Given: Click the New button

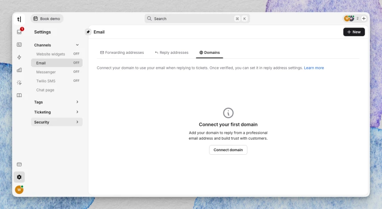Looking at the screenshot, I should (x=354, y=32).
